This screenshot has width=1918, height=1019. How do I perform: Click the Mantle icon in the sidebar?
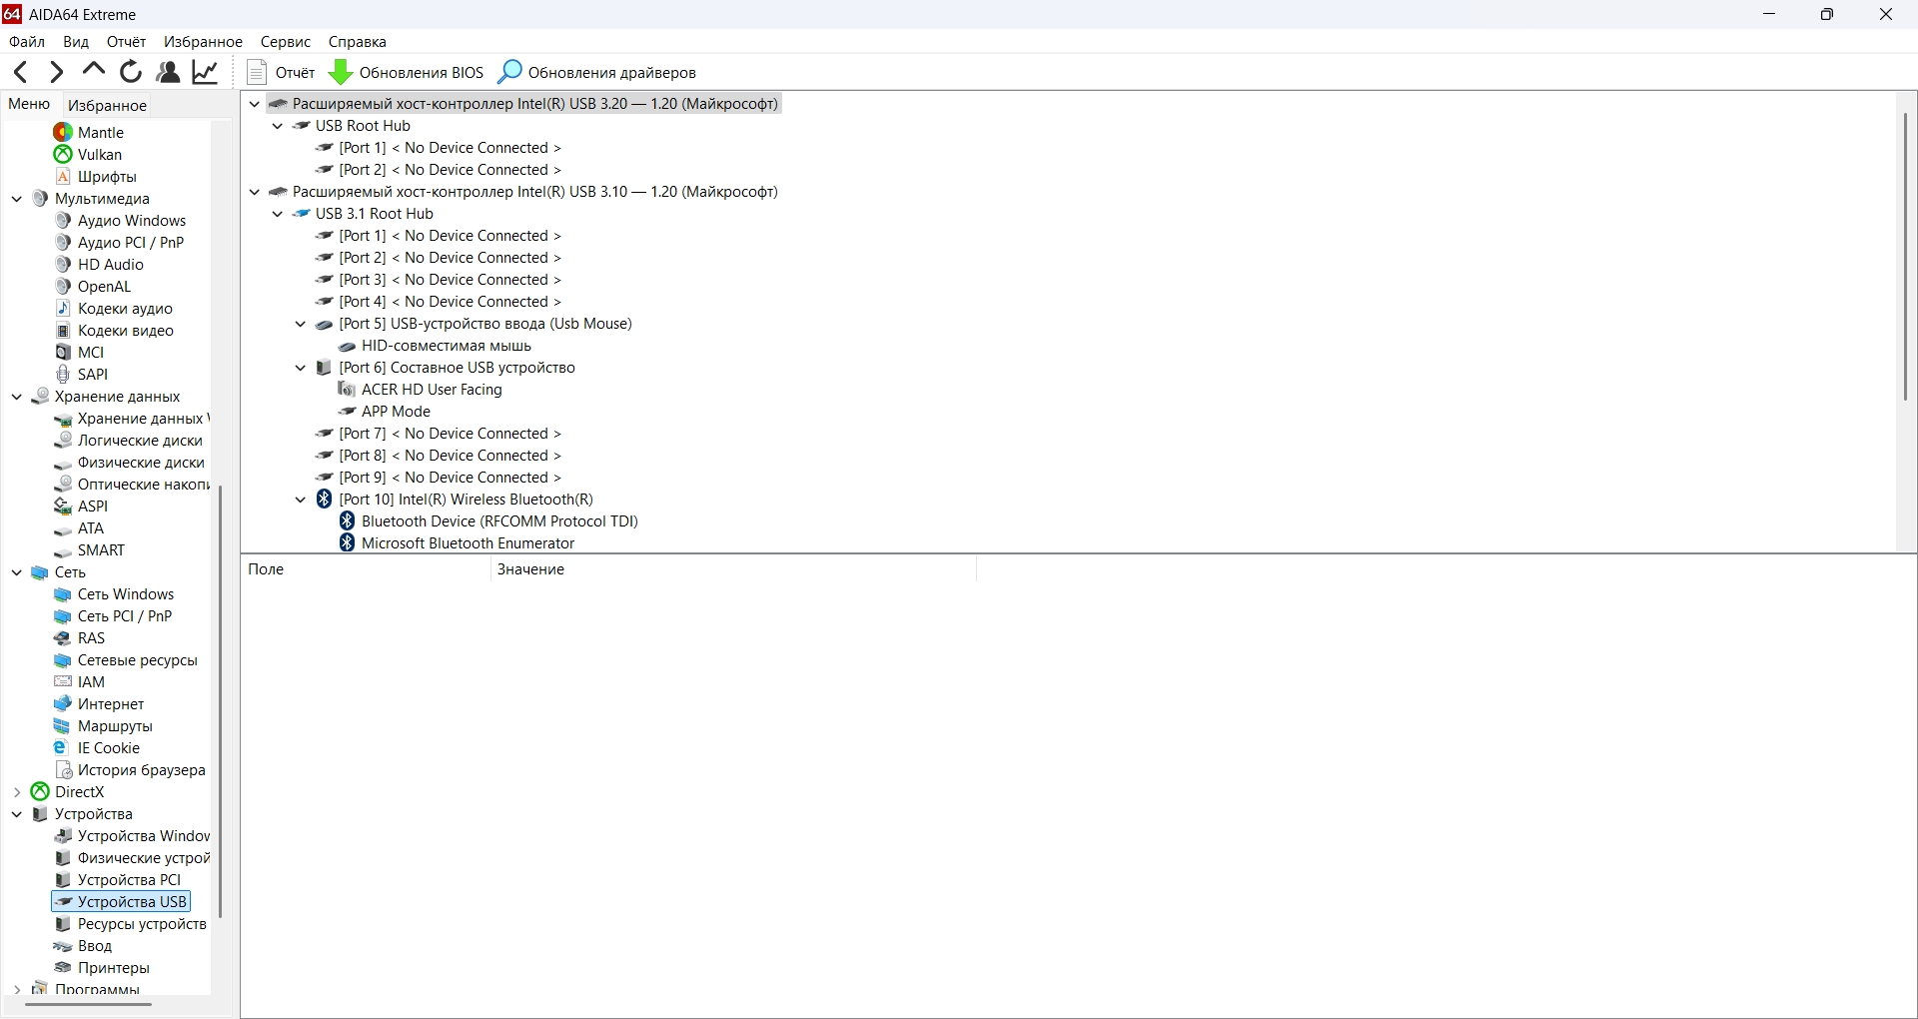pyautogui.click(x=63, y=132)
